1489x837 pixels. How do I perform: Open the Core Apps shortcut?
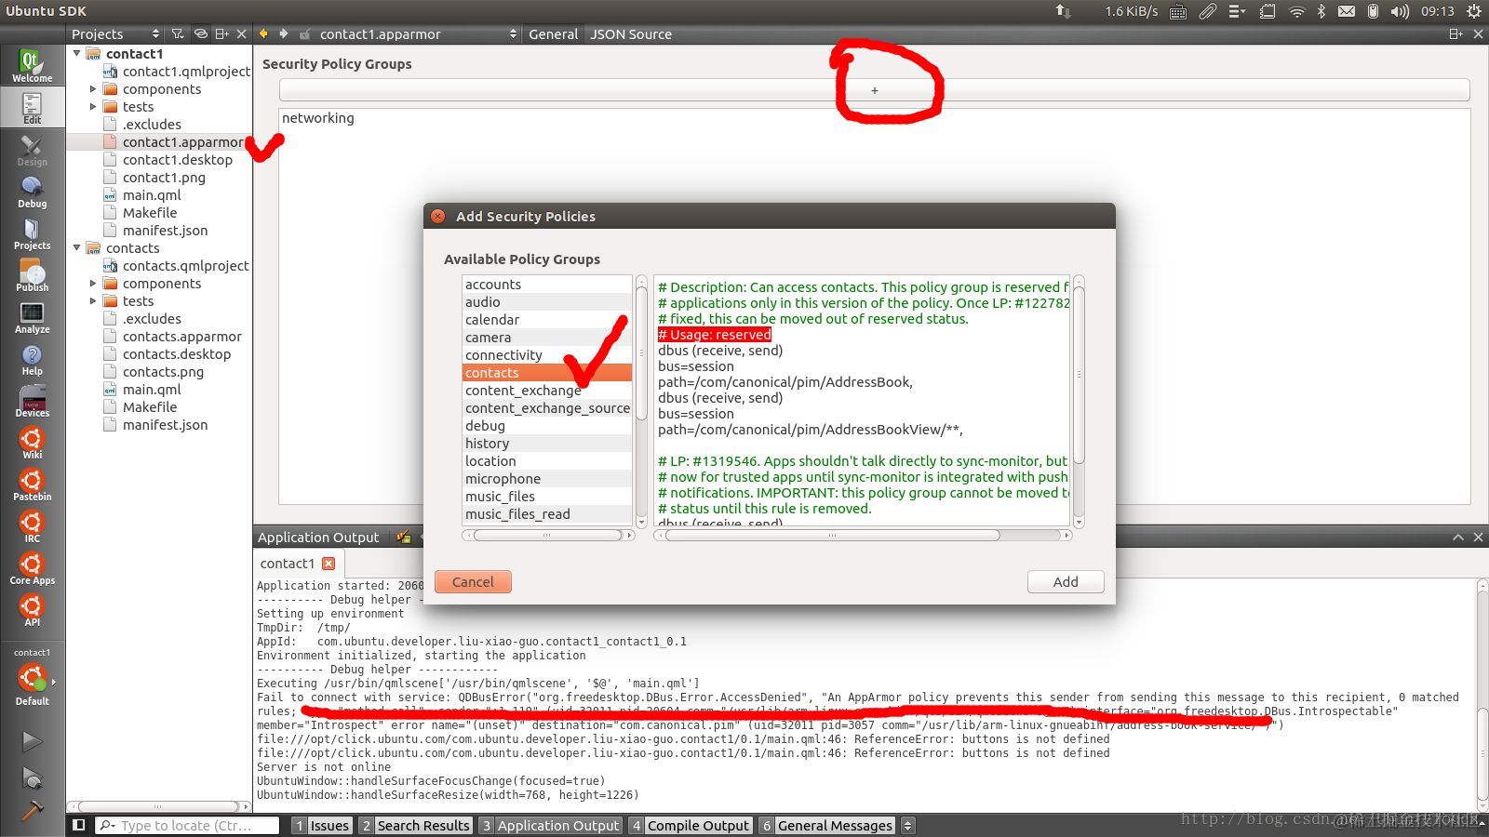click(x=32, y=568)
